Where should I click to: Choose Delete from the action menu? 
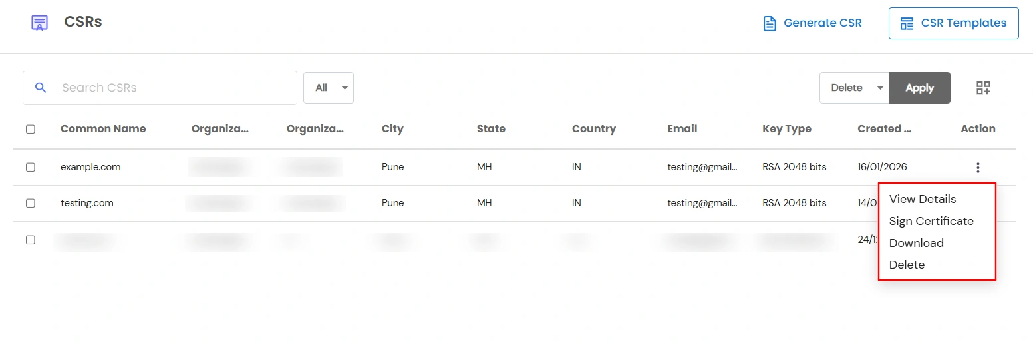pos(907,265)
